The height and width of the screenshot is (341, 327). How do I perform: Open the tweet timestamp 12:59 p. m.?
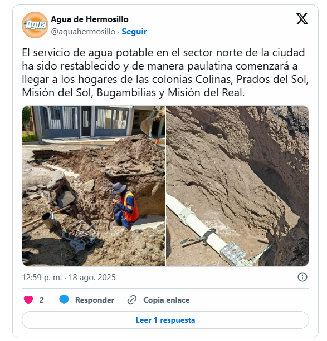click(42, 278)
